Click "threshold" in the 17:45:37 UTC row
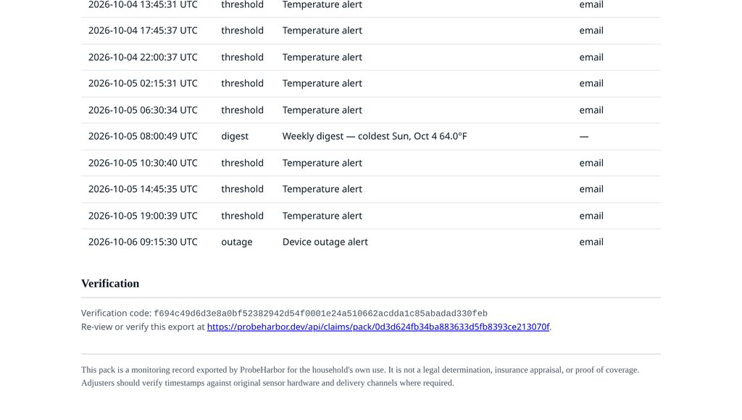 242,30
